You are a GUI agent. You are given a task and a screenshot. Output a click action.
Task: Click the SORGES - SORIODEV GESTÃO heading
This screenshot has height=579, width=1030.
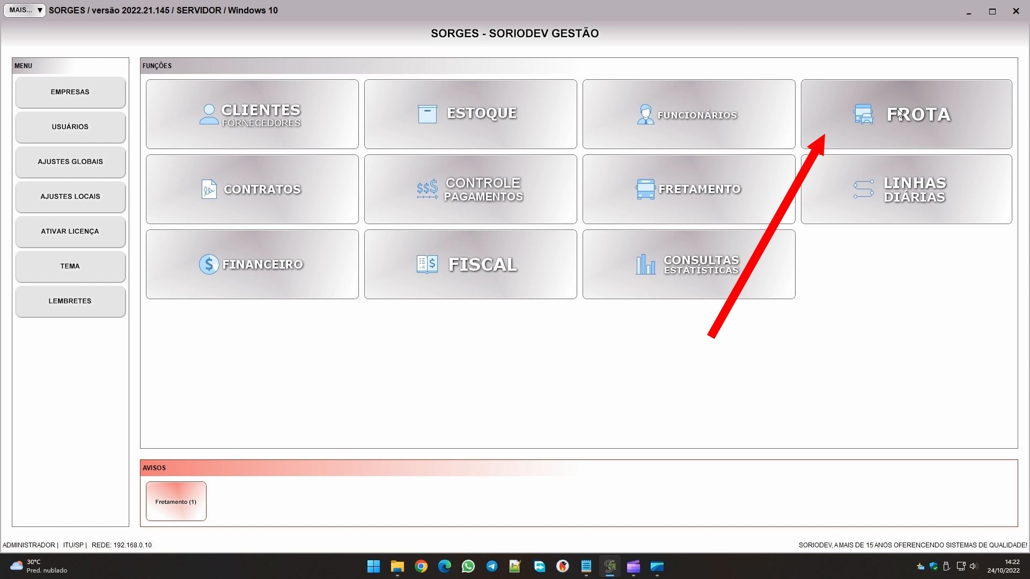click(x=515, y=33)
